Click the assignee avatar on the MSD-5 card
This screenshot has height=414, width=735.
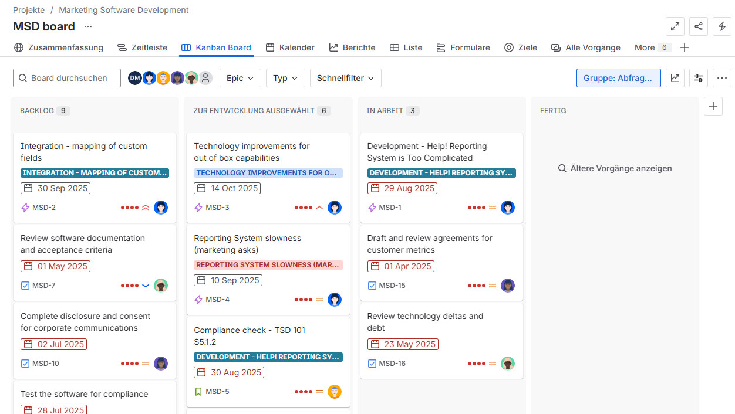[x=335, y=392]
